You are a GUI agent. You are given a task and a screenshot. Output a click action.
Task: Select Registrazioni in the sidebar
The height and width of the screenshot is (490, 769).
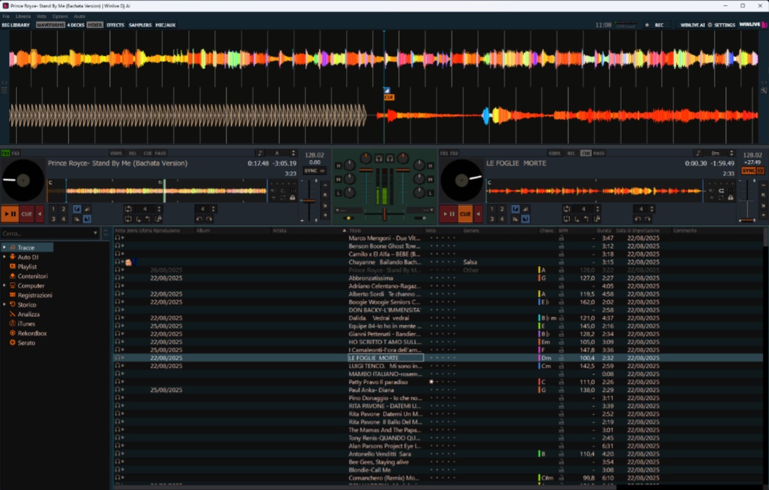[35, 295]
